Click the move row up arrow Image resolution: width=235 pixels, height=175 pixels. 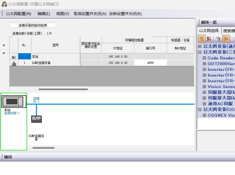click(4, 45)
